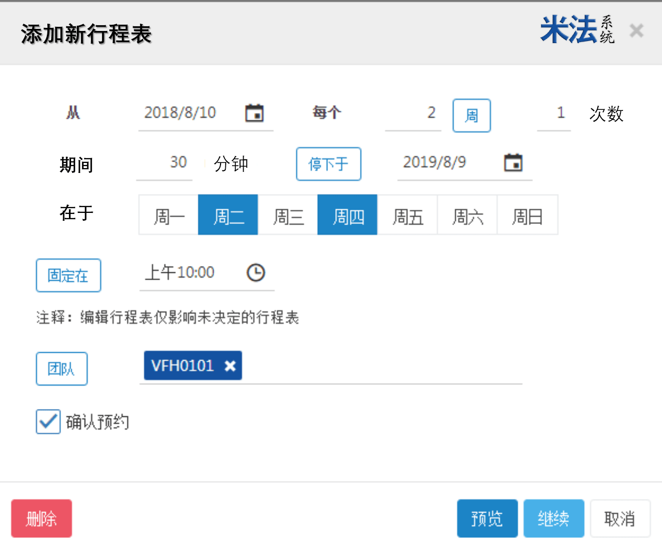Viewport: 662px width, 552px height.
Task: Toggle weekday 周一
Action: pos(168,214)
